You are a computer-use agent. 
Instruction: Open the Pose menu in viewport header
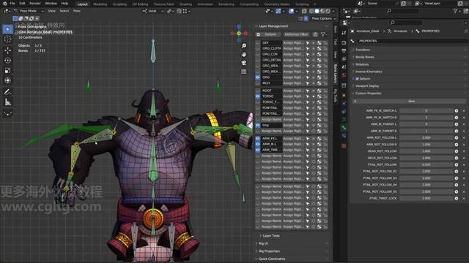(77, 11)
